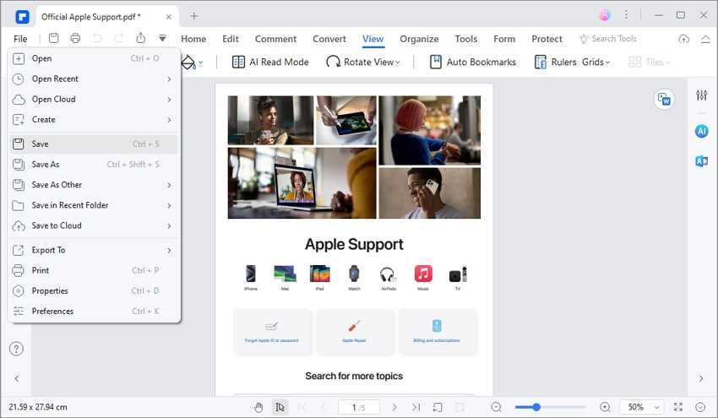Switch to the Edit tab

point(231,39)
